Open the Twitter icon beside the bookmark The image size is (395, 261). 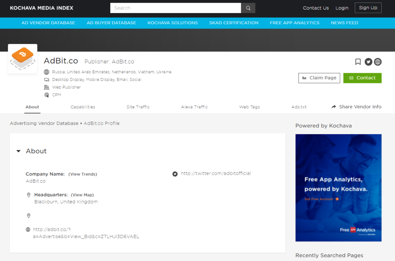(368, 62)
